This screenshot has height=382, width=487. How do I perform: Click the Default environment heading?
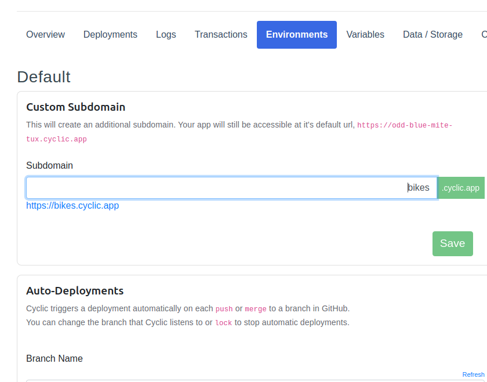(x=44, y=77)
